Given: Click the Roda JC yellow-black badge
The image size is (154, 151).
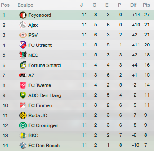Looking at the screenshot, I should [23, 115].
